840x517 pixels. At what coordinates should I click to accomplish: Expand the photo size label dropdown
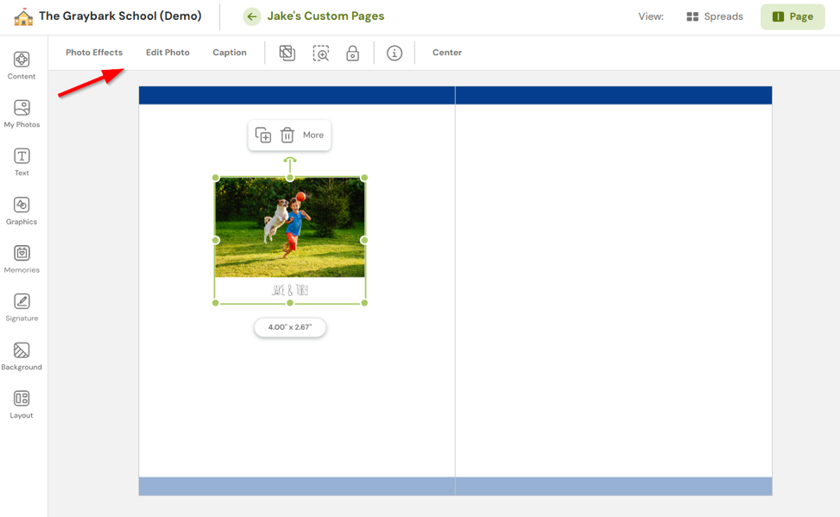point(290,327)
